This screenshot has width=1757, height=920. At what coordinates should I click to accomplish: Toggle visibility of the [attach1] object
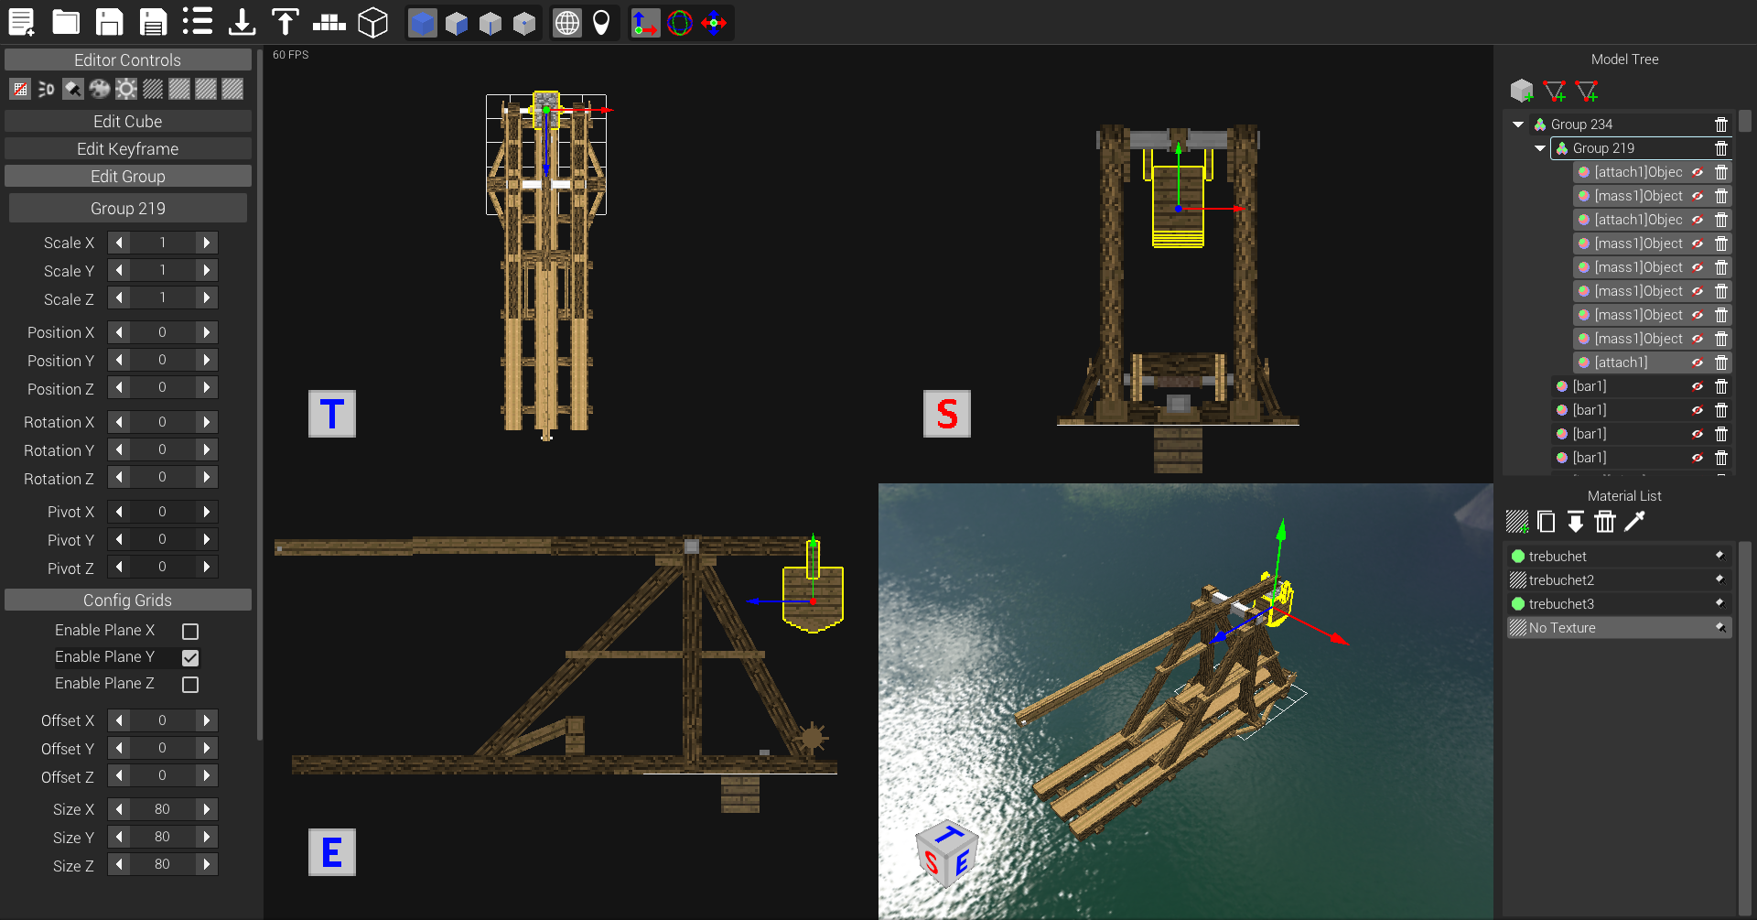(1698, 363)
